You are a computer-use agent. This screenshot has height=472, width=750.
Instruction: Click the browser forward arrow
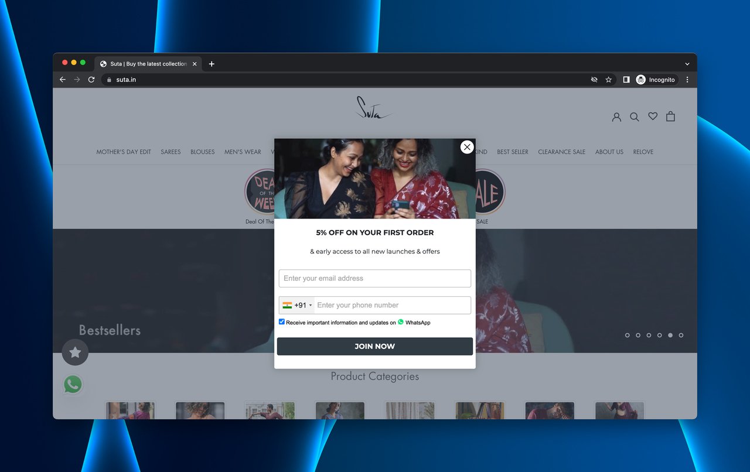pyautogui.click(x=77, y=80)
